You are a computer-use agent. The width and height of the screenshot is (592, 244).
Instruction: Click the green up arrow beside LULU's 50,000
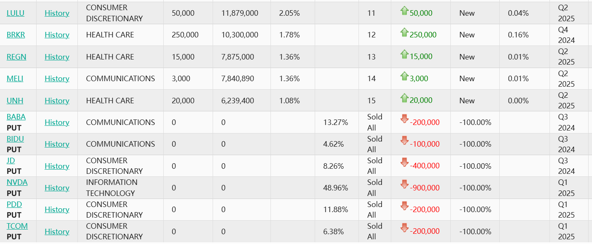[404, 11]
